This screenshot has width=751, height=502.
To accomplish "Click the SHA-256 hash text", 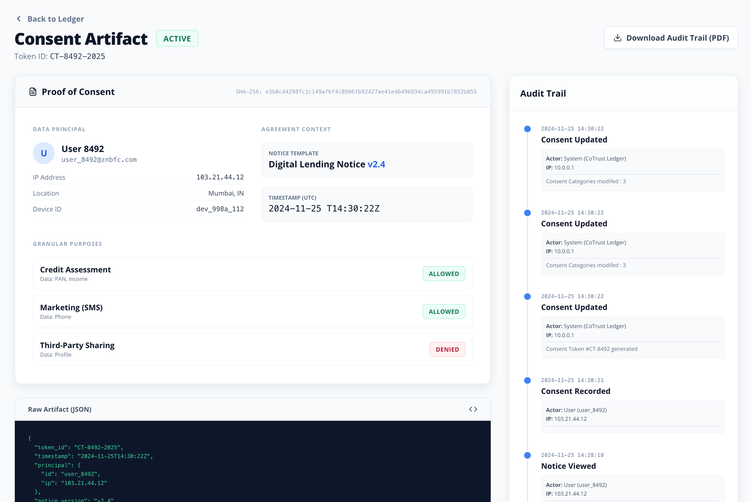I will (x=356, y=92).
